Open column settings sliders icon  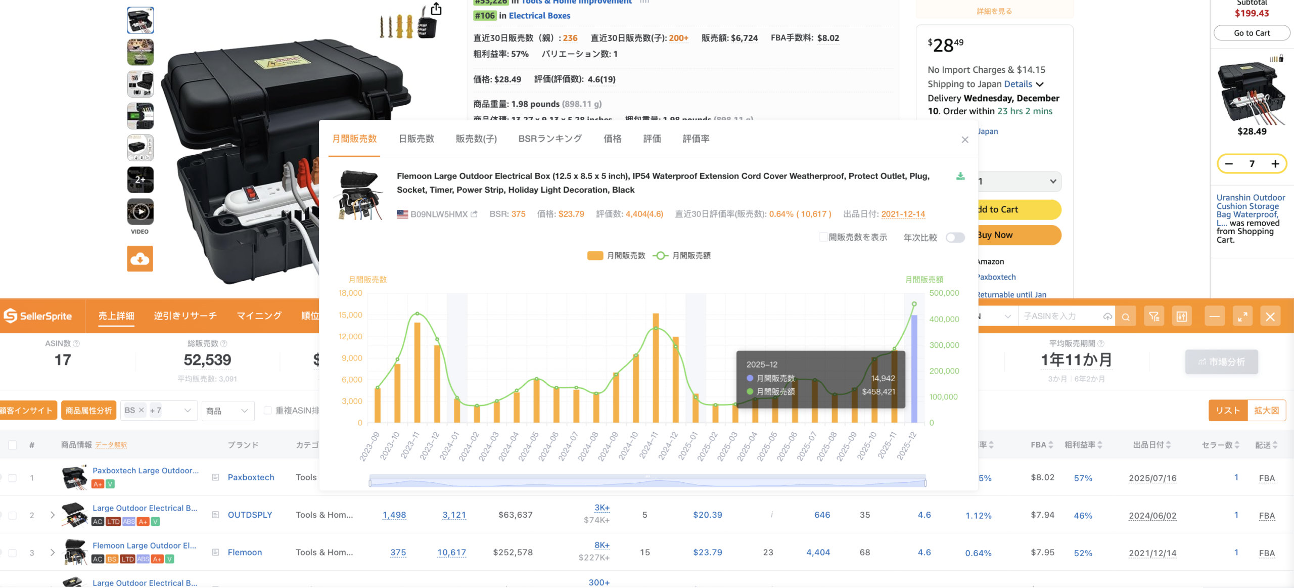coord(1182,317)
